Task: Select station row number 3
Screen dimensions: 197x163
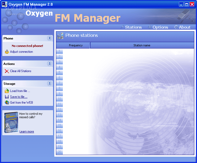Action: (59, 62)
